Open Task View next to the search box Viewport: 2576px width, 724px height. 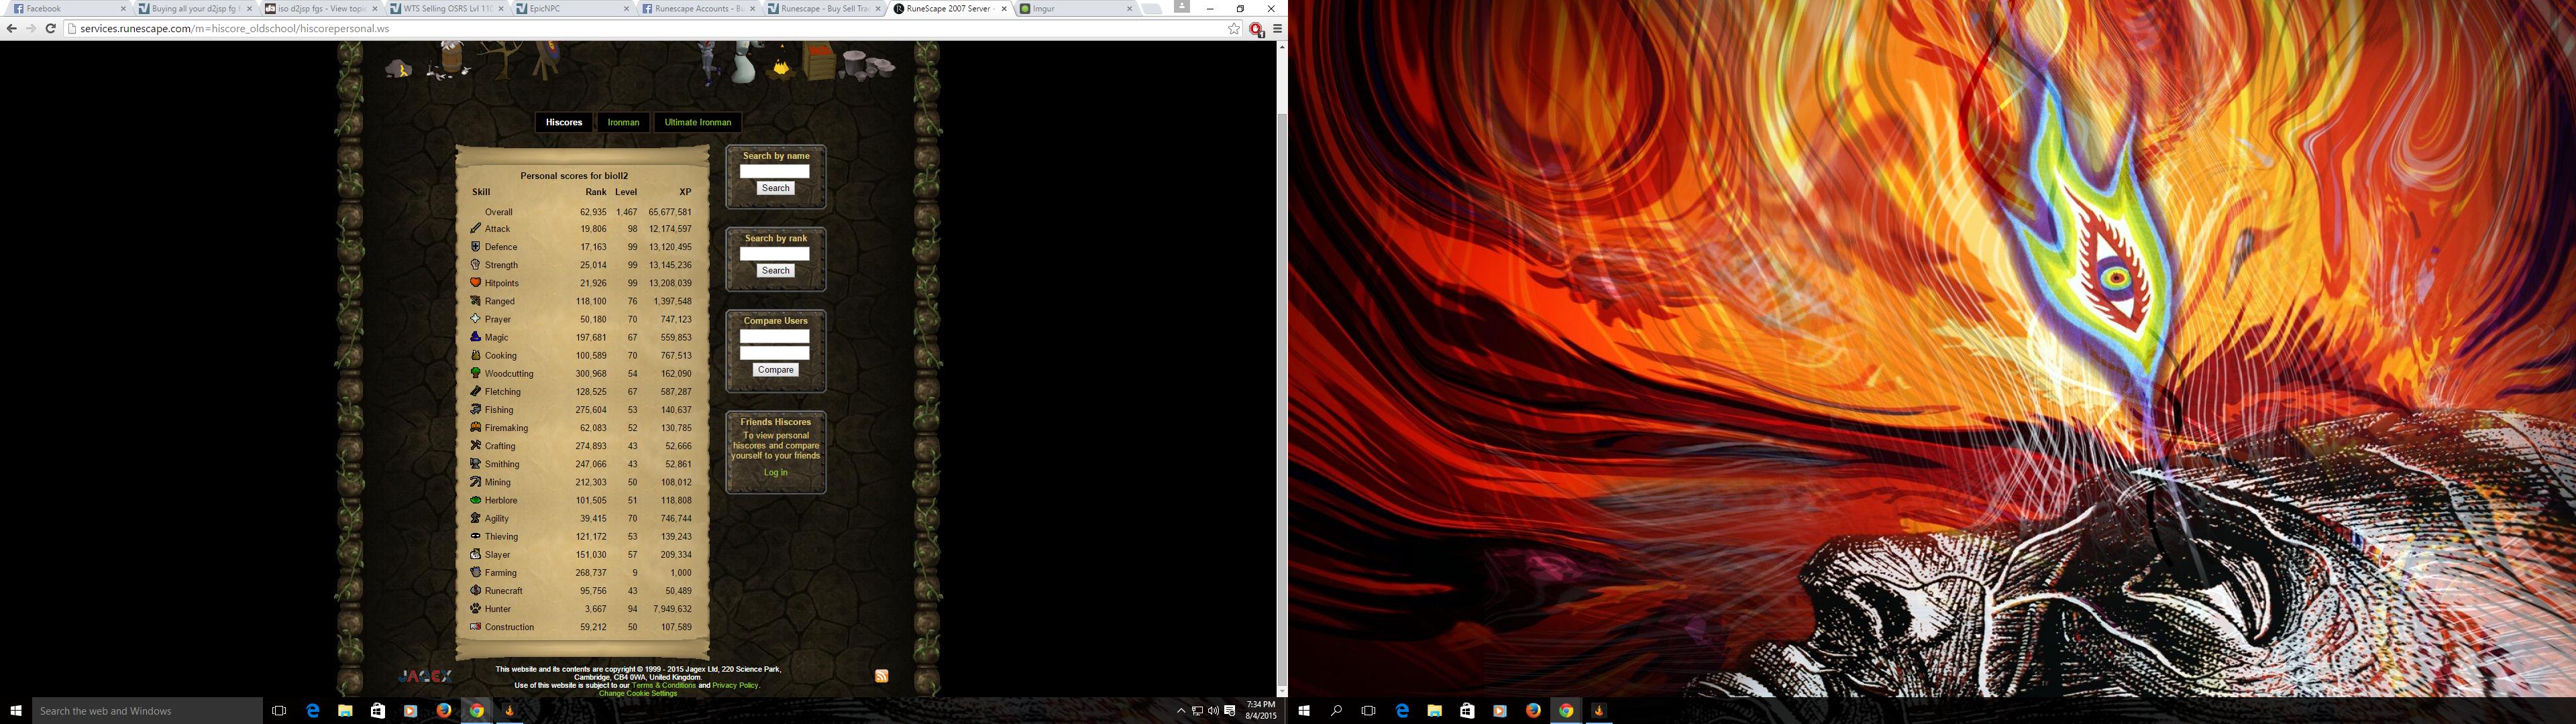[279, 711]
